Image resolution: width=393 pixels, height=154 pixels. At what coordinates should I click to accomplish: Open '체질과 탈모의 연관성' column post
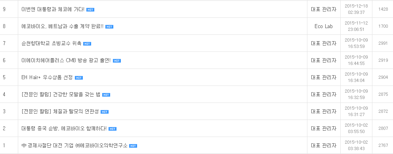[x=60, y=112]
